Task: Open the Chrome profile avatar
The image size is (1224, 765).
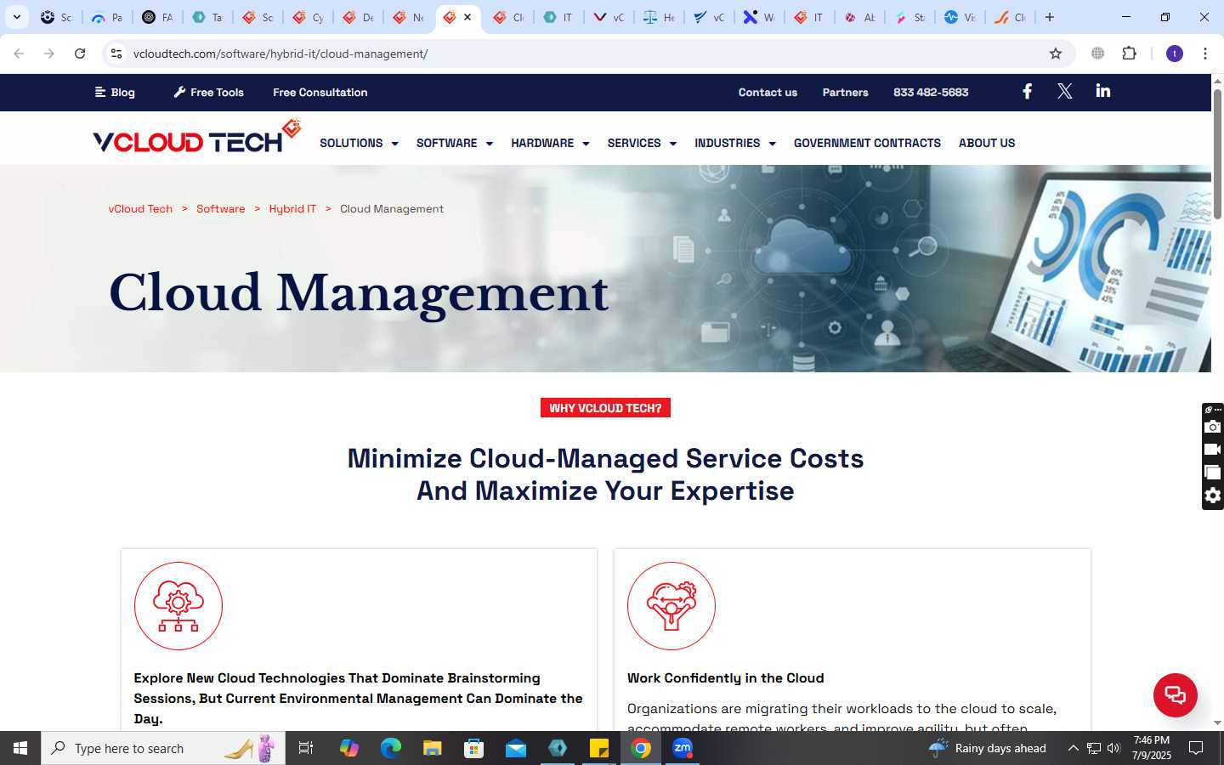Action: click(x=1175, y=54)
